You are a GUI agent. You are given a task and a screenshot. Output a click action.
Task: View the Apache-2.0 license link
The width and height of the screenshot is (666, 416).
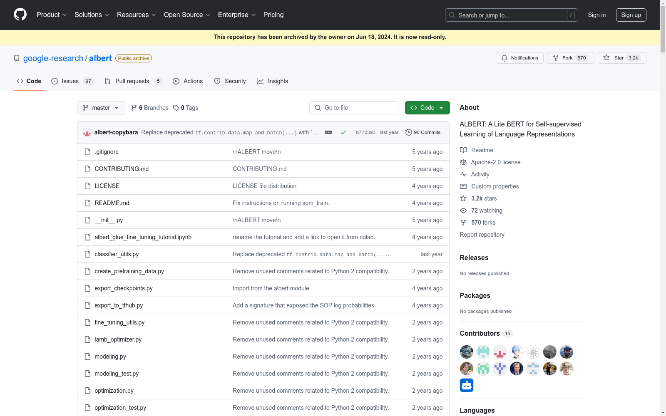(x=490, y=162)
